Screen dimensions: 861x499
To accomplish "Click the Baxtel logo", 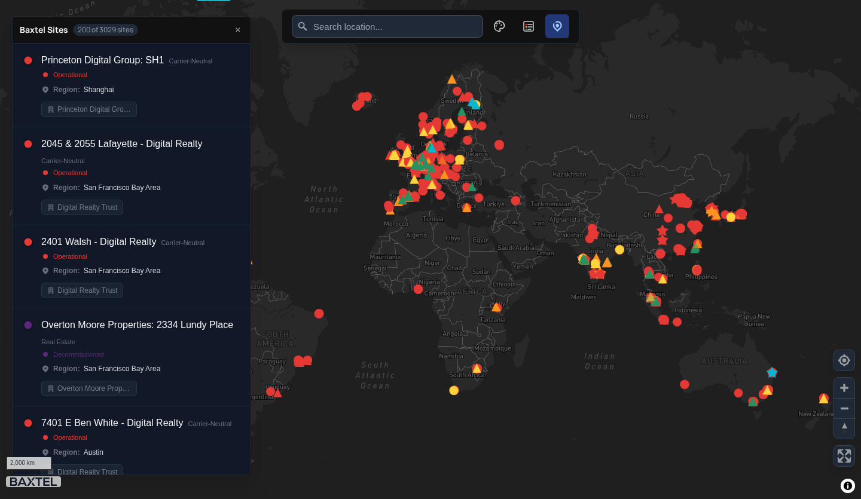I will [x=33, y=482].
